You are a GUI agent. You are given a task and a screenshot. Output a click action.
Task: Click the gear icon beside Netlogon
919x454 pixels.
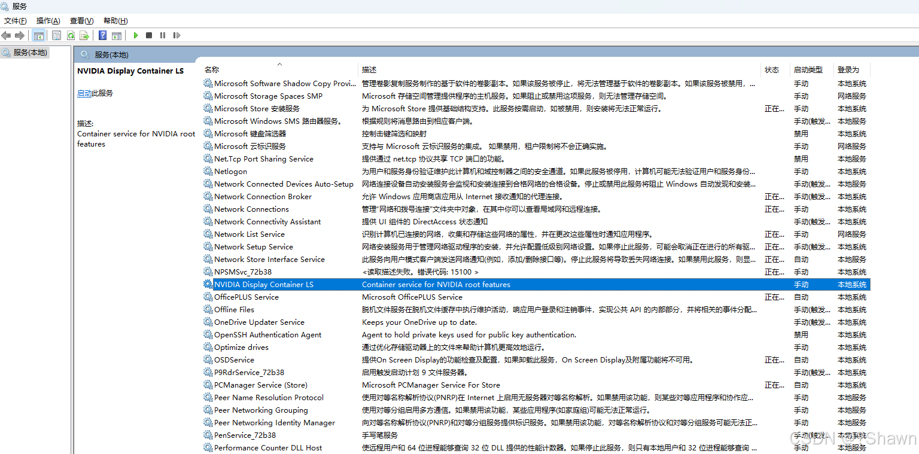[x=208, y=171]
